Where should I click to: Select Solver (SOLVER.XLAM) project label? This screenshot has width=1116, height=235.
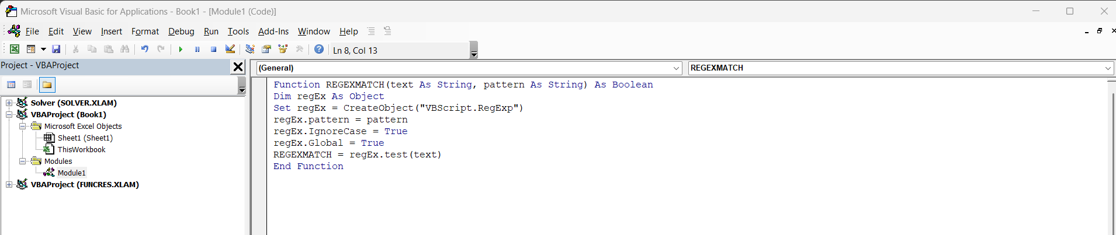(74, 103)
